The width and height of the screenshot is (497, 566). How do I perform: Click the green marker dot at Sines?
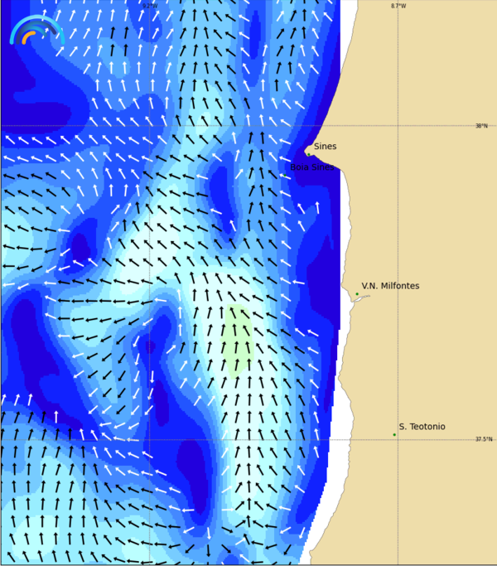pyautogui.click(x=308, y=153)
